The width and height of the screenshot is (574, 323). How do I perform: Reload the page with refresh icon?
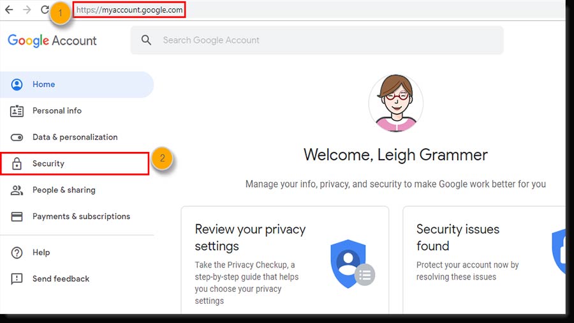pyautogui.click(x=45, y=10)
